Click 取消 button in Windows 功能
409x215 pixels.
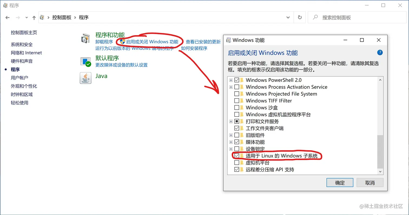pyautogui.click(x=370, y=183)
